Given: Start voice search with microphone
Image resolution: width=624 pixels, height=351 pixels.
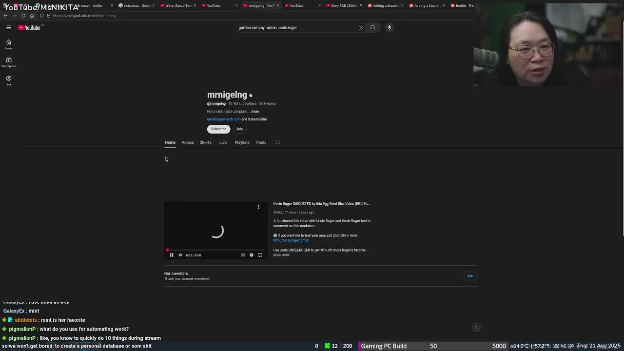Looking at the screenshot, I should click(390, 28).
